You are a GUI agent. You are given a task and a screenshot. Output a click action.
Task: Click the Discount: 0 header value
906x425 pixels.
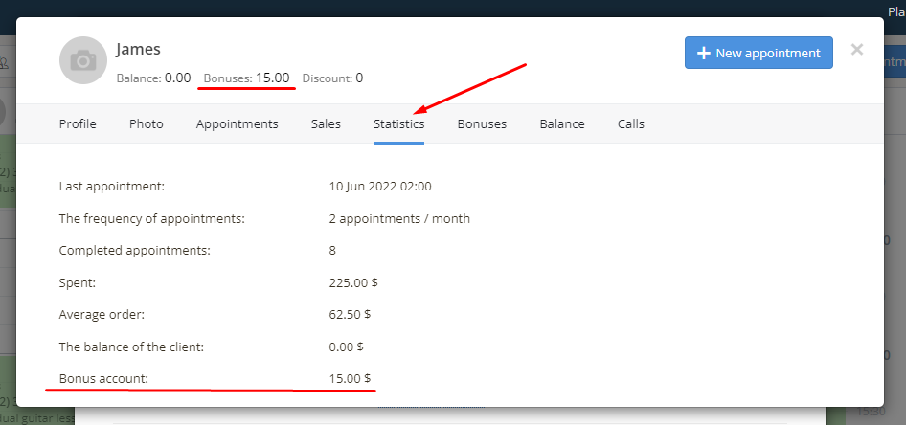[333, 78]
